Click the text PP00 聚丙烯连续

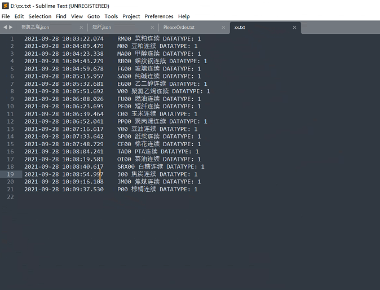click(142, 121)
